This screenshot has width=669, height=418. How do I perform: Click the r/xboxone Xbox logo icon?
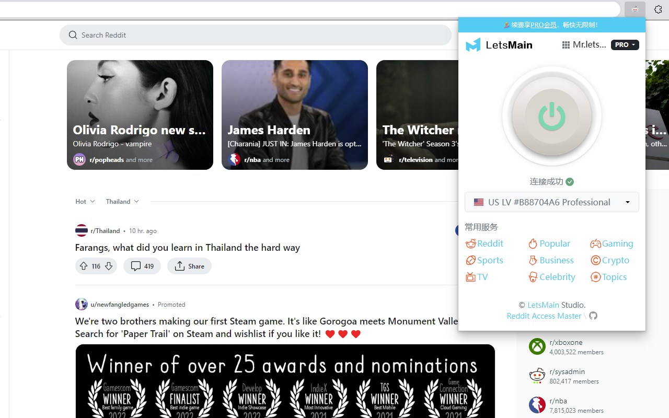pos(537,346)
